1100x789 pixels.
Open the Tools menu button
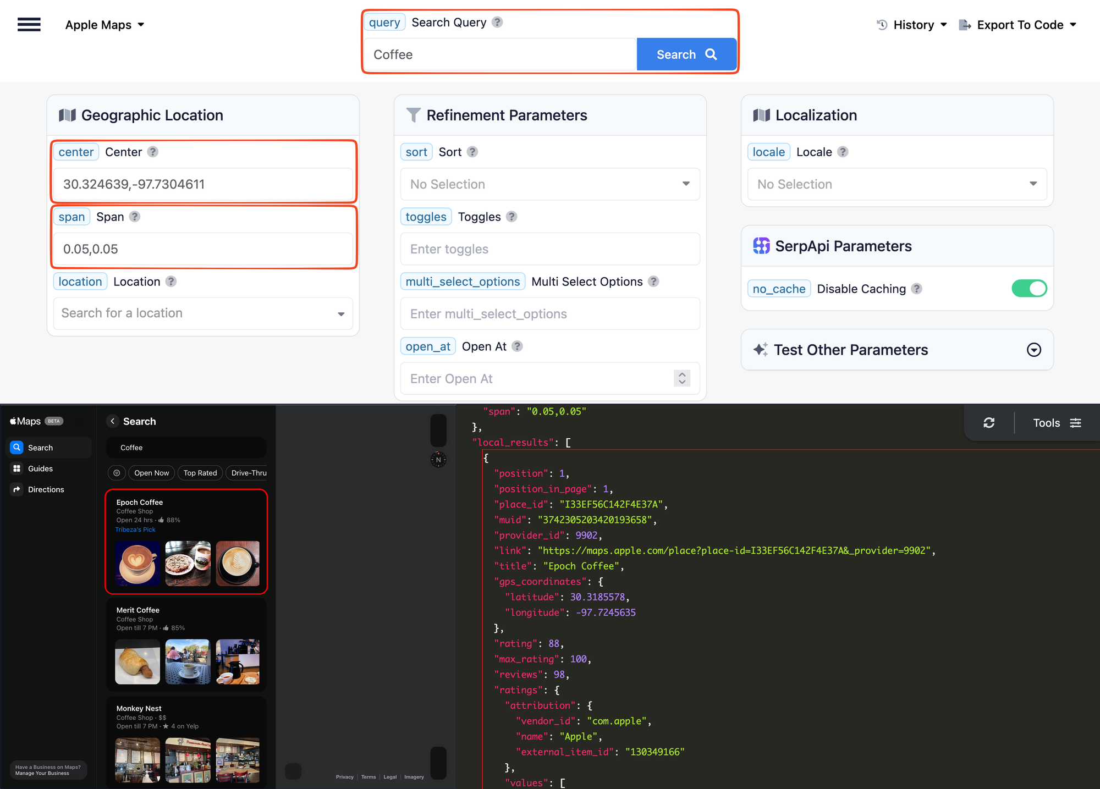click(1057, 423)
